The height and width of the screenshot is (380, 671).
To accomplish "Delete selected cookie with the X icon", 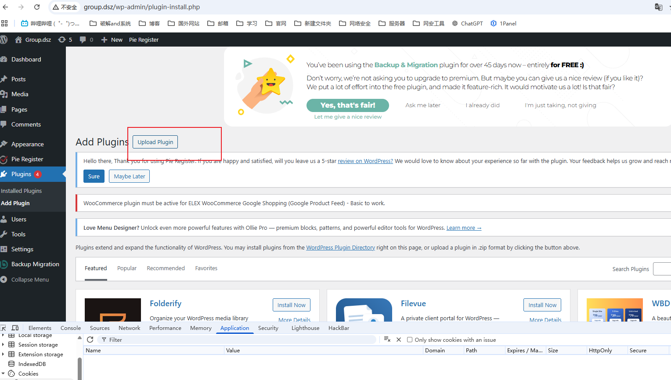I will [399, 340].
